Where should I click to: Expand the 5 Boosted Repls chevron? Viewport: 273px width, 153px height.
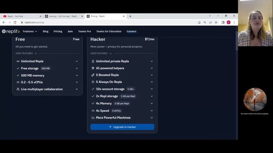tap(152, 75)
